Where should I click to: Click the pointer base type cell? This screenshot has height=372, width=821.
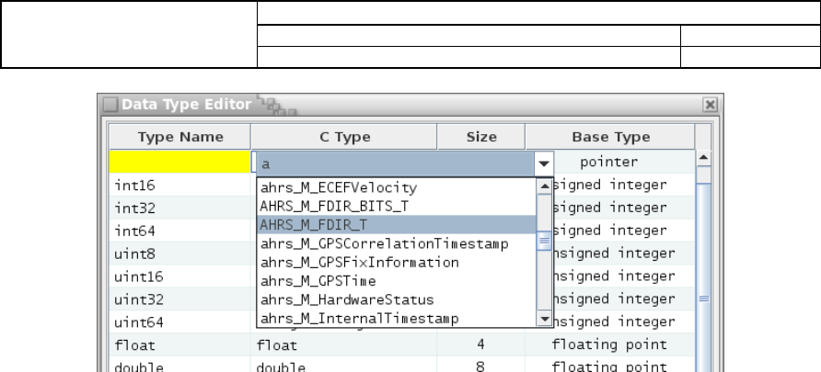(x=624, y=162)
